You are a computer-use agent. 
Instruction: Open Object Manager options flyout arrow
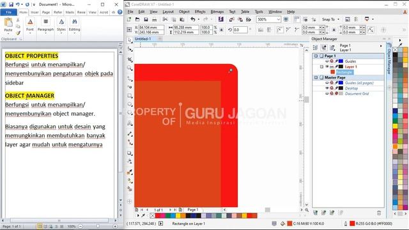click(x=381, y=46)
